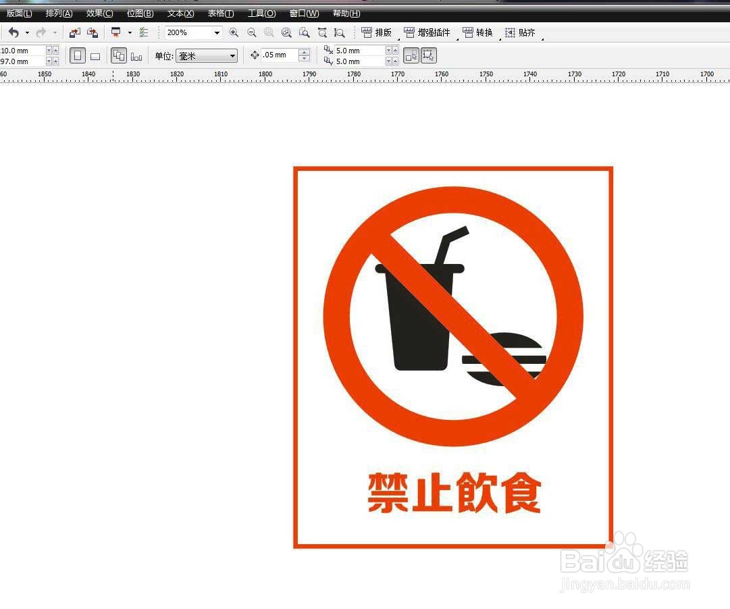Viewport: 730px width, 609px height.
Task: Open the 表格(T) menu
Action: tap(221, 14)
